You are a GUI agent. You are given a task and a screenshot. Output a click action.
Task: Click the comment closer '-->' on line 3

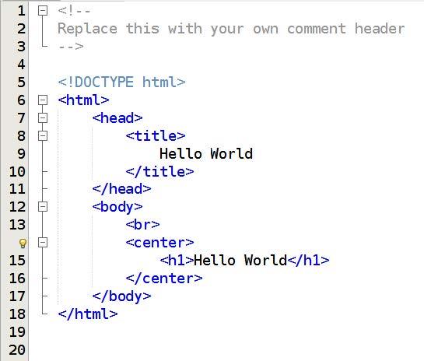[x=71, y=47]
